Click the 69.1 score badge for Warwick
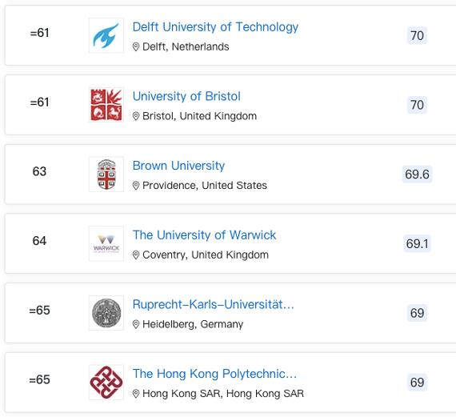This screenshot has height=417, width=456. click(x=417, y=243)
